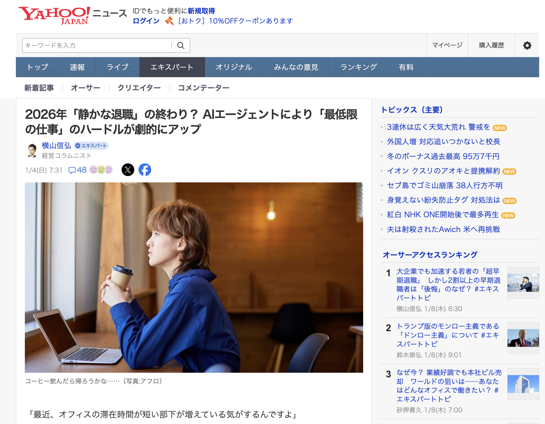Click the search magnifier icon

point(181,45)
